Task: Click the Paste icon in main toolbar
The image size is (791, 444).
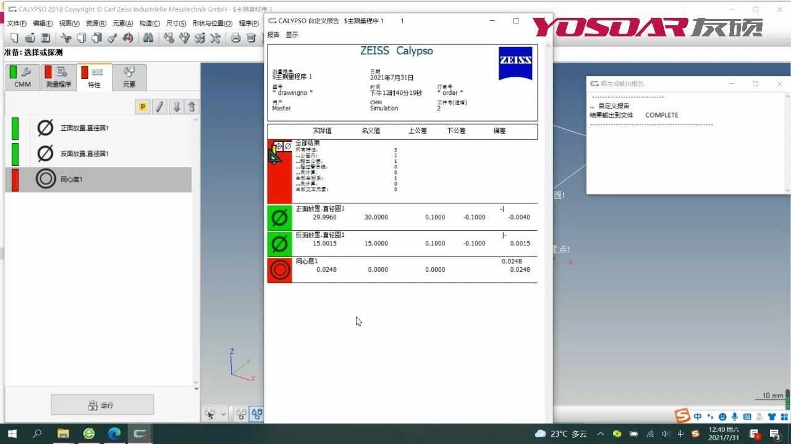Action: pos(96,38)
